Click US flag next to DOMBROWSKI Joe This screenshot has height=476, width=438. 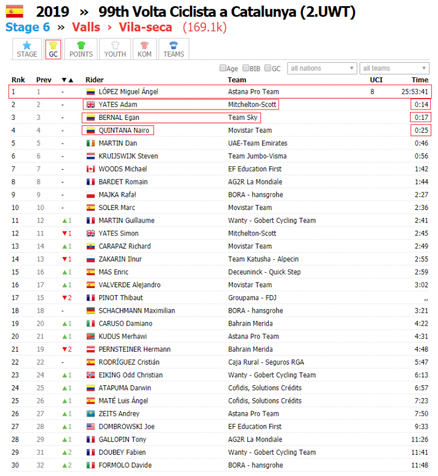(x=91, y=427)
